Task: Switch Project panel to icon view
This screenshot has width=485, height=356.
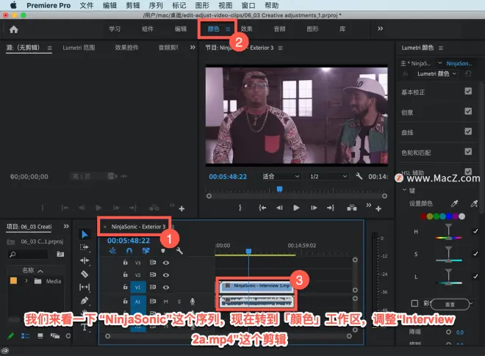Action: click(x=40, y=335)
